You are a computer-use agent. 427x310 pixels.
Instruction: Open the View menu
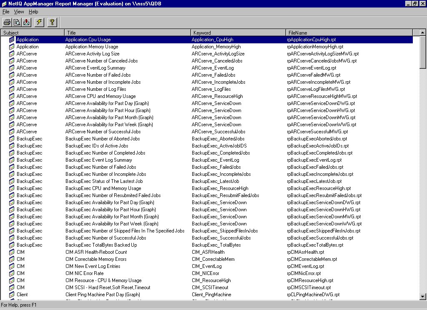[x=19, y=12]
